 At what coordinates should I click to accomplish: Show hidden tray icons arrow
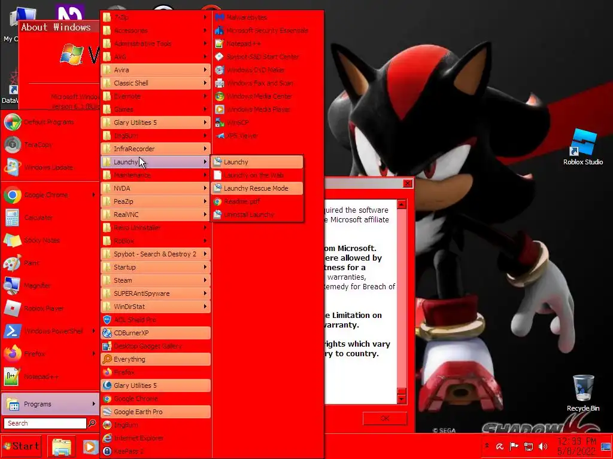[x=487, y=446]
